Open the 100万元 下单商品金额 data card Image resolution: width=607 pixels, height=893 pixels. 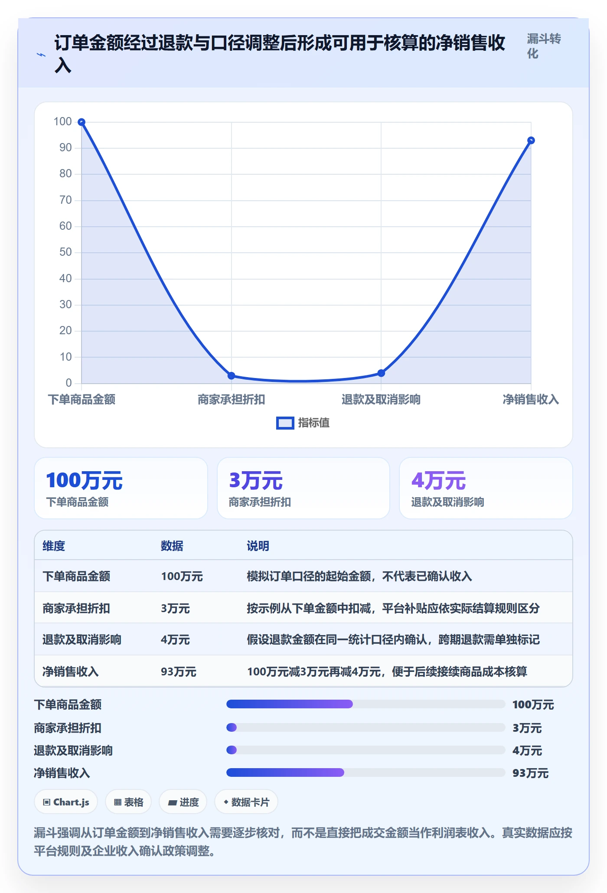coord(121,488)
